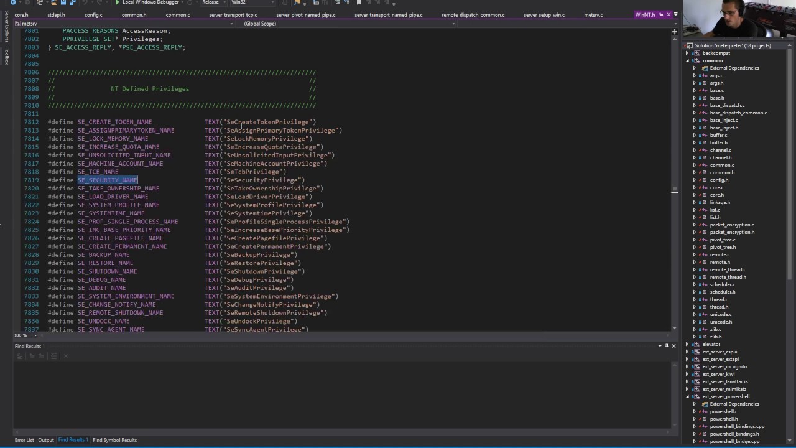This screenshot has height=448, width=796.
Task: Select powershell_bridge.cpp file
Action: (x=734, y=441)
